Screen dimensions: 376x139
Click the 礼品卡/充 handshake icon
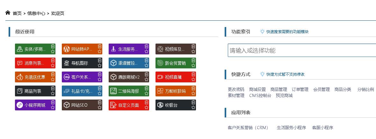(66, 91)
